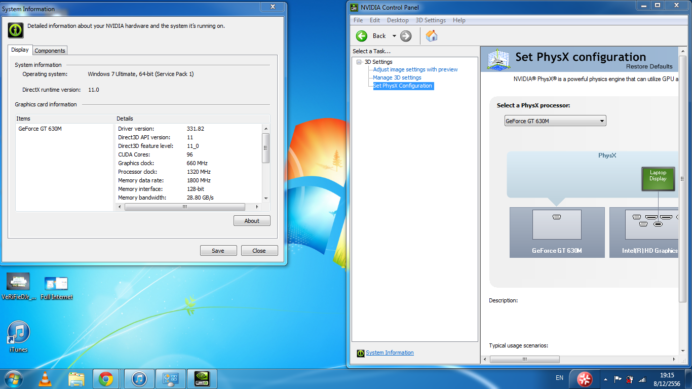Open Windows Explorer from the taskbar
692x389 pixels.
click(x=76, y=379)
